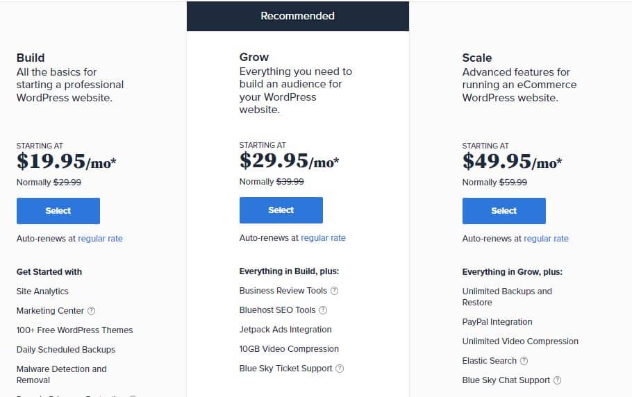Click help icon beside Blue Sky Ticket Support
This screenshot has width=632, height=397.
[340, 369]
